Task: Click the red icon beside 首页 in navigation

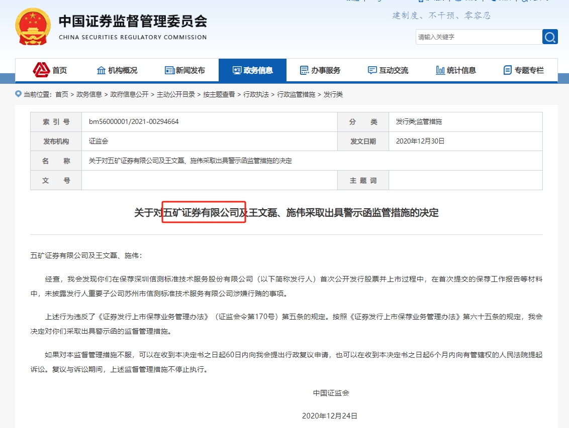Action: click(x=41, y=70)
